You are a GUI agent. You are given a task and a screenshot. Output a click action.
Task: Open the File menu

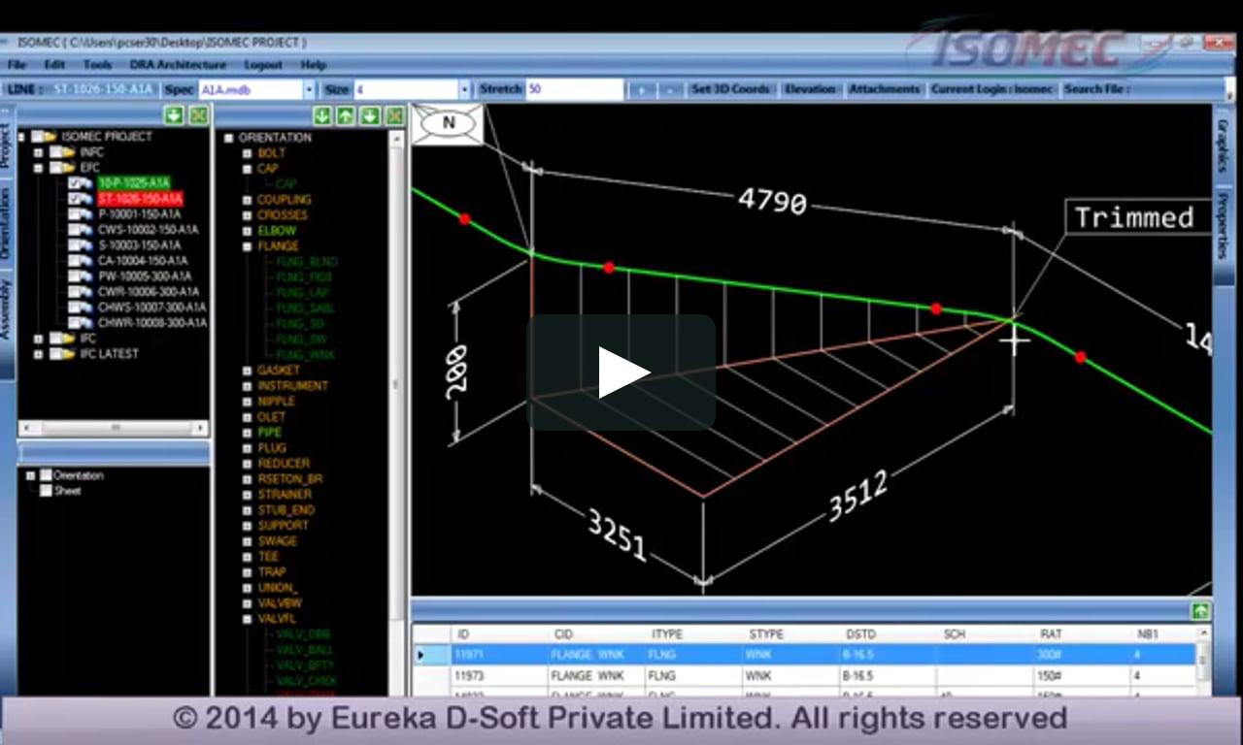[17, 65]
